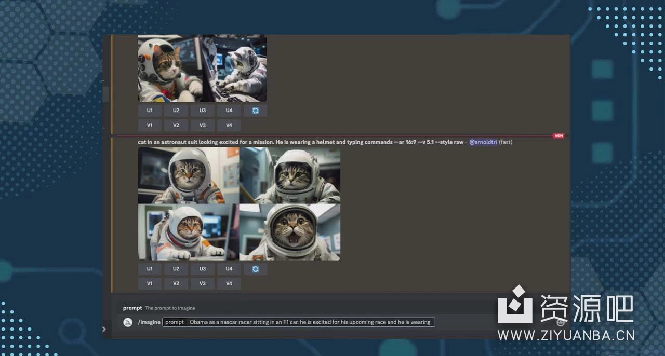Expand the collapsed panel arrow at bottom left

104,329
